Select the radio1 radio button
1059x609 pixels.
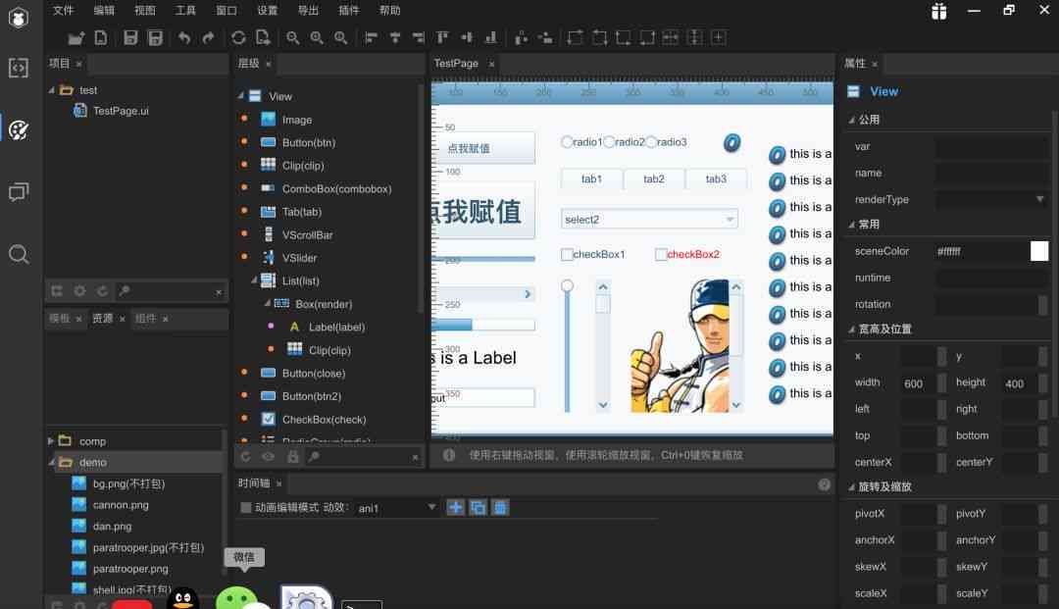point(567,142)
